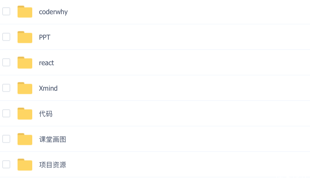Open the Xmind folder icon
The image size is (310, 187).
pos(25,88)
